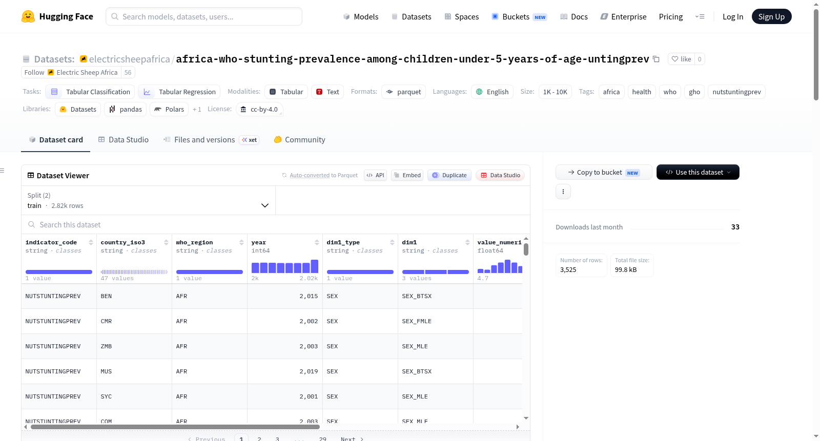The width and height of the screenshot is (820, 441).
Task: Select the Tabular Classification task tag
Action: point(90,92)
